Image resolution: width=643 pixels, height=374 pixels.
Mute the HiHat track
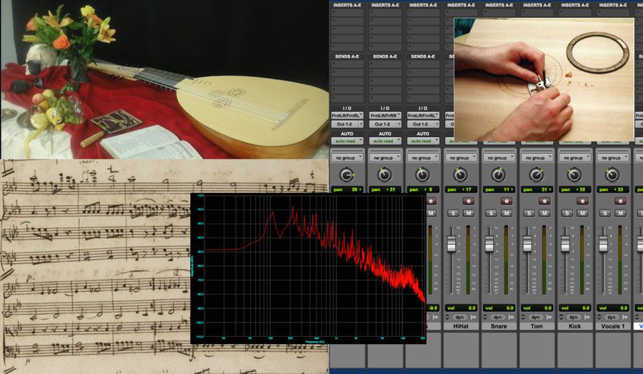point(469,213)
